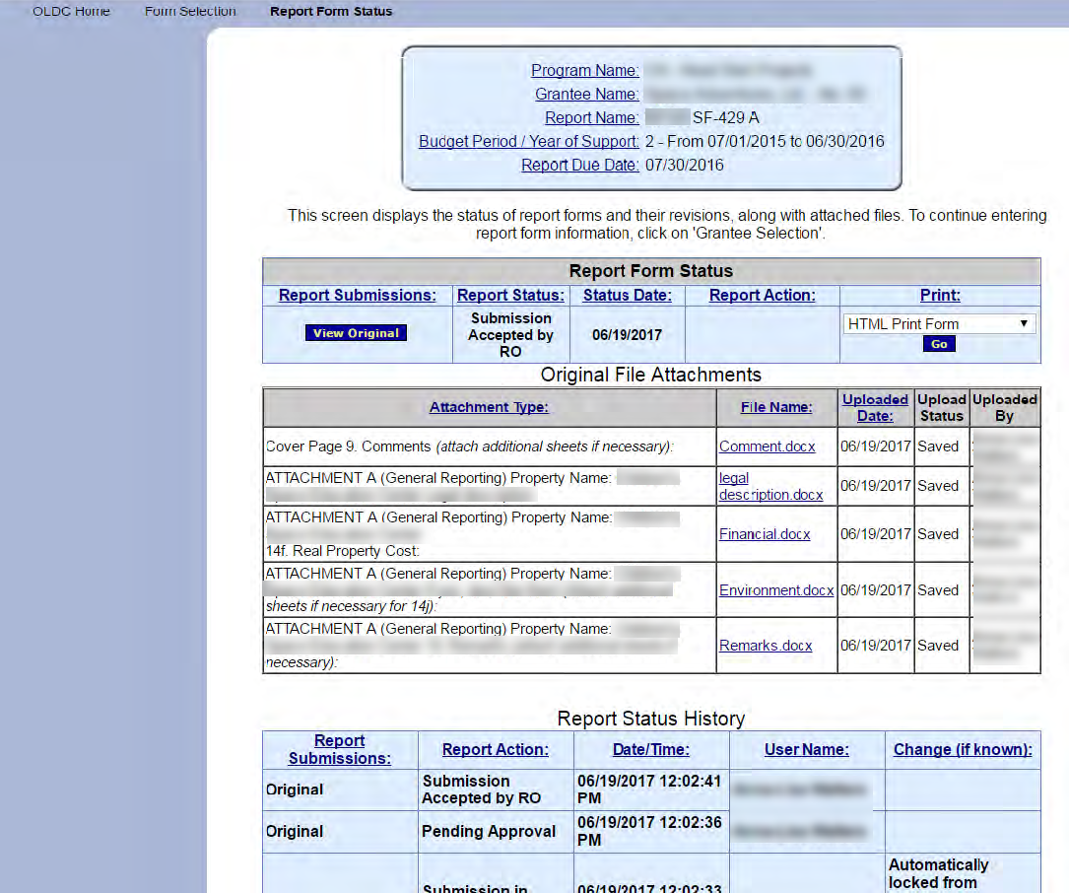Screen dimensions: 1069x893
Task: Open the Environment.docx file link
Action: 776,590
